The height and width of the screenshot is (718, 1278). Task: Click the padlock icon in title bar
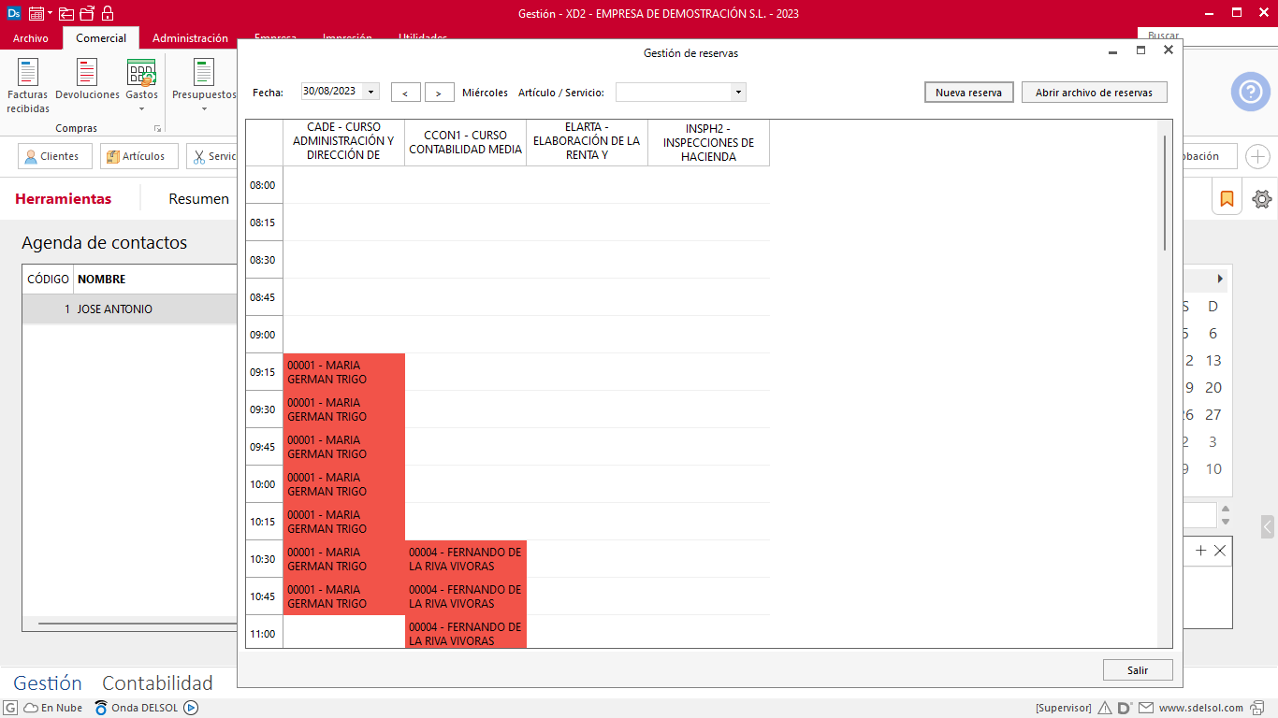(108, 13)
